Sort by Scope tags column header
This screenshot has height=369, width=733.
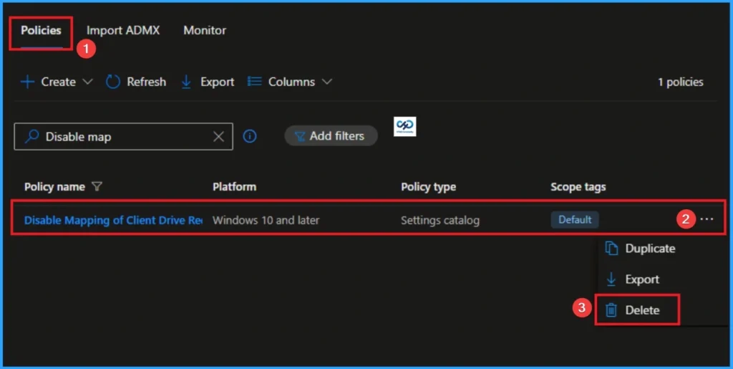pyautogui.click(x=578, y=187)
